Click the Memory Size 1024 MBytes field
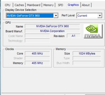Image resolution: width=105 pixels, height=95 pixels. 87,54
